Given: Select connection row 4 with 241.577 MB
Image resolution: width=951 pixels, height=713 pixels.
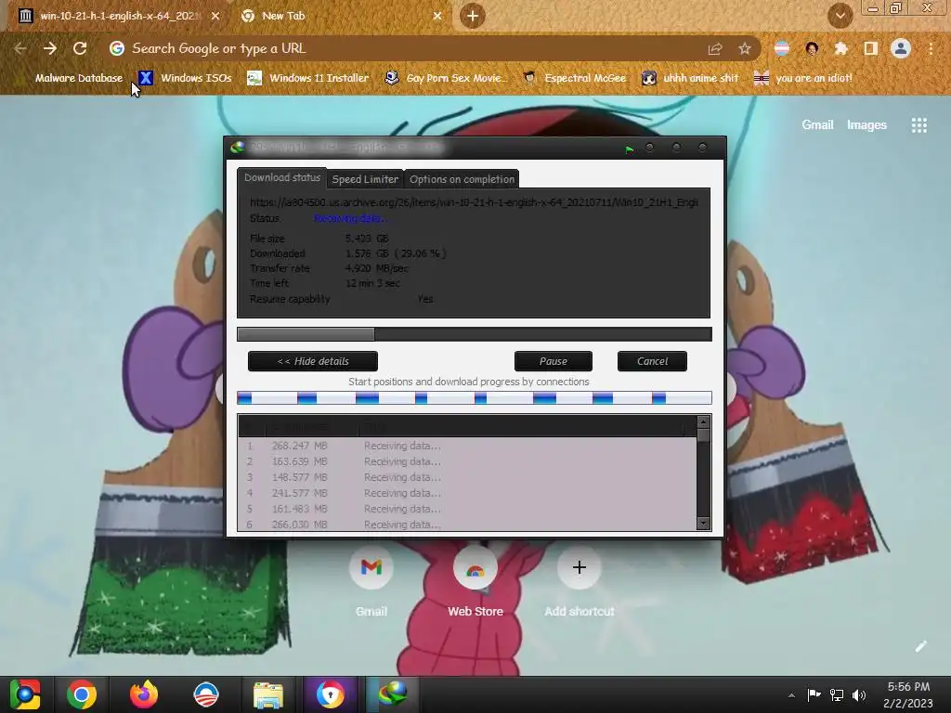Looking at the screenshot, I should (467, 493).
